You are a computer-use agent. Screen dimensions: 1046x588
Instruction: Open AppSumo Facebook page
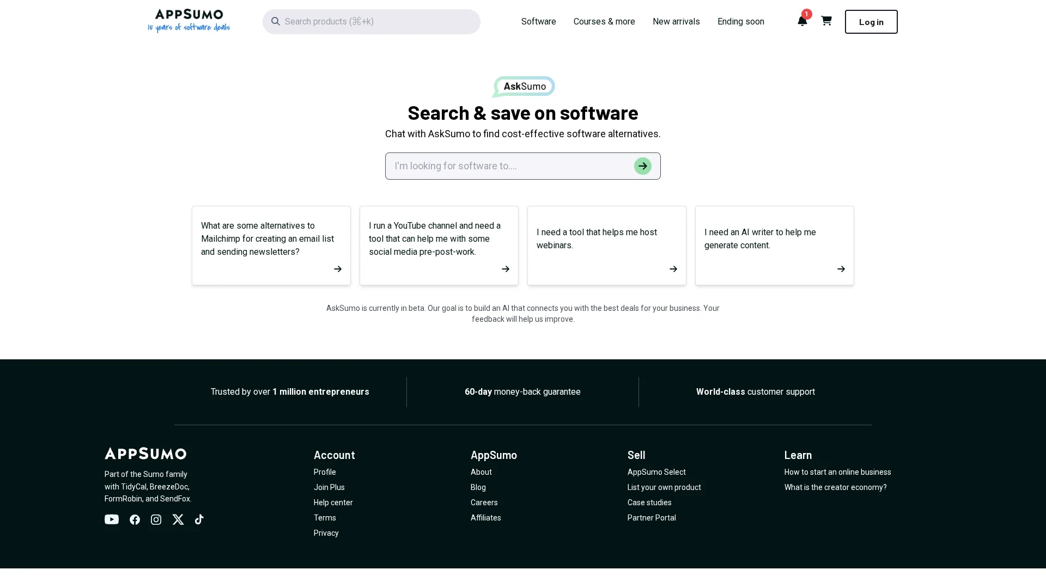[135, 519]
